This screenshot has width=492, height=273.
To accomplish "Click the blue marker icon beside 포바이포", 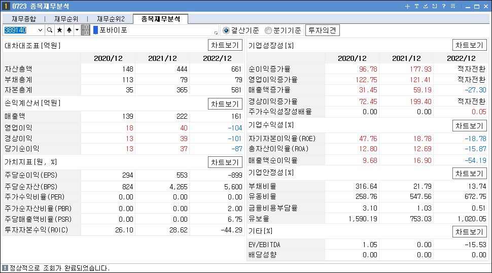I will pos(96,30).
